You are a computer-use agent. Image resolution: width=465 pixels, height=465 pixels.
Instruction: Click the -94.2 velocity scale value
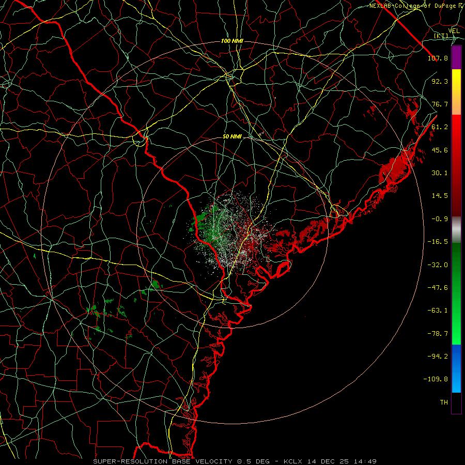pyautogui.click(x=438, y=357)
